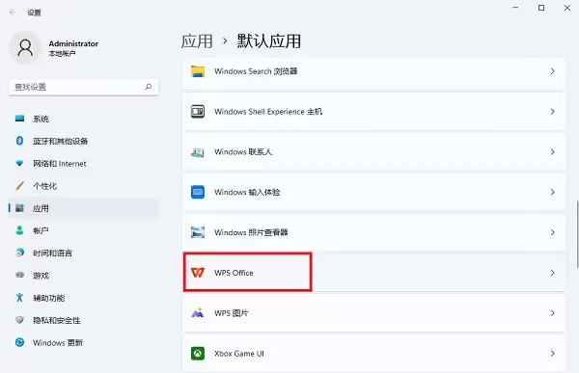Screen dimensions: 579x373
Task: Go to 网络和 Internet settings
Action: point(83,164)
